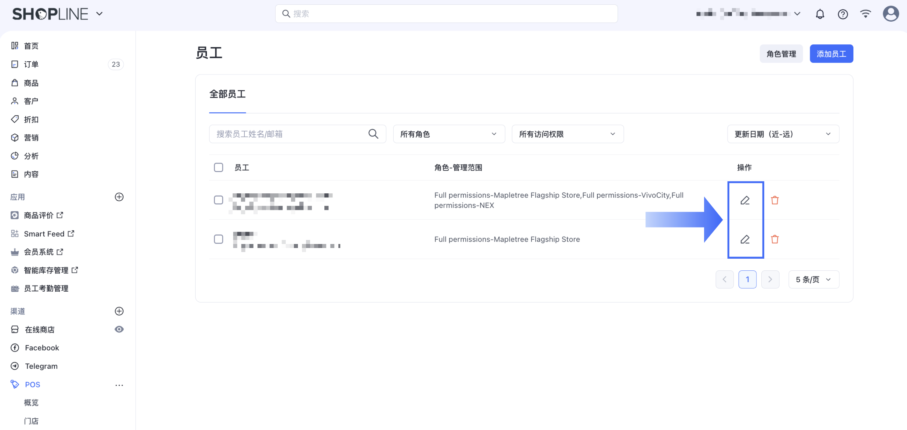Open the 更新日期（近-远）sort dropdown

783,134
